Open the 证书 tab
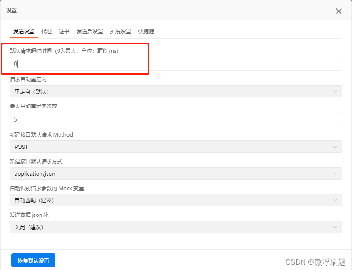The image size is (352, 270). [64, 31]
